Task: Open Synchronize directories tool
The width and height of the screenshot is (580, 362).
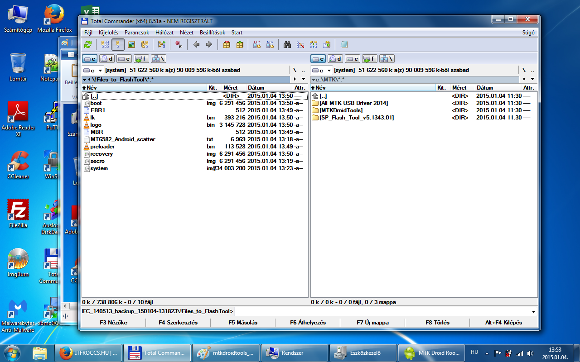Action: 313,44
